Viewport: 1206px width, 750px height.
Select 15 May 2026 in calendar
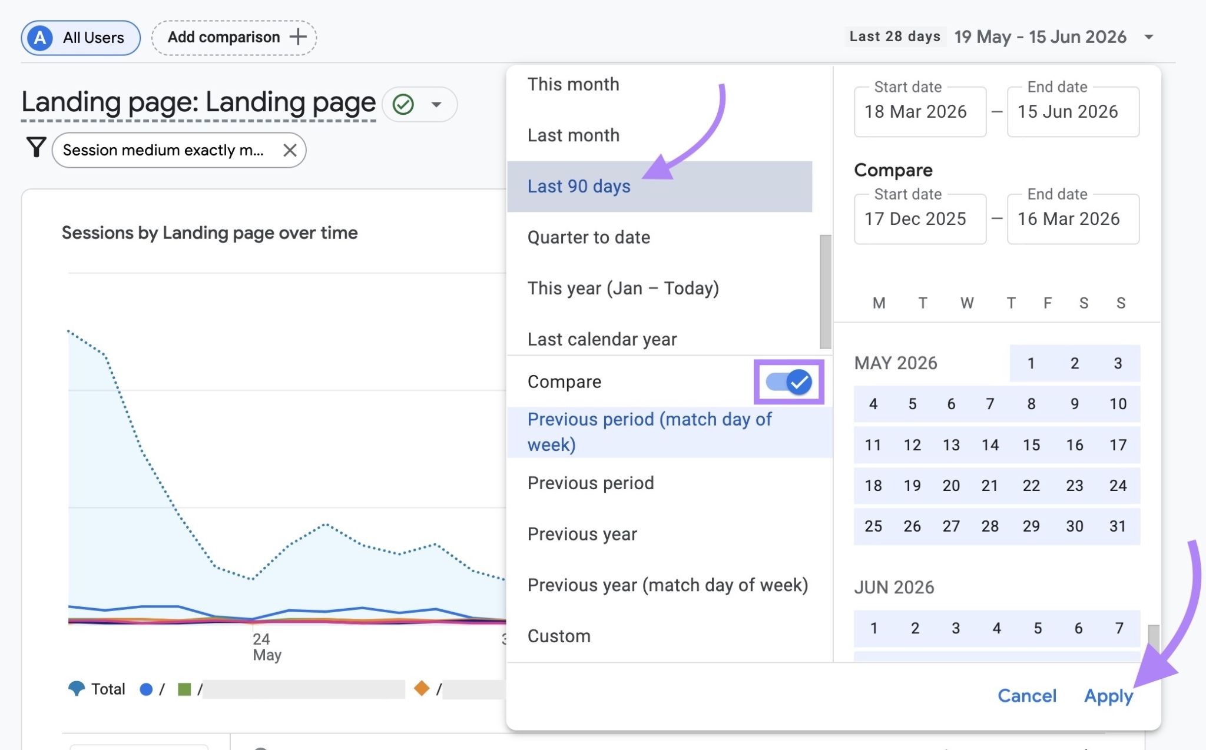pyautogui.click(x=1031, y=445)
